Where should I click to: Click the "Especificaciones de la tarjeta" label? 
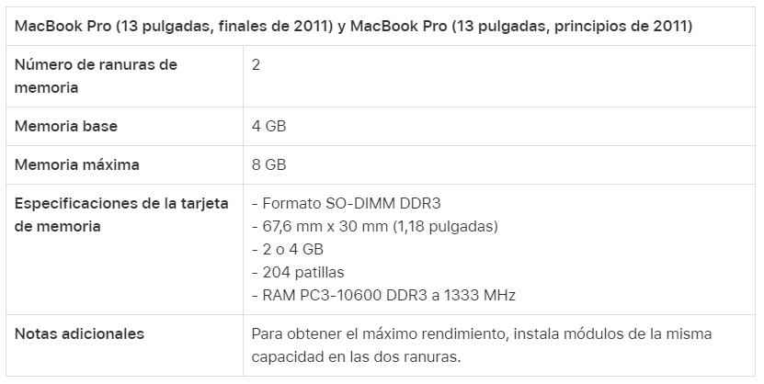coord(121,203)
